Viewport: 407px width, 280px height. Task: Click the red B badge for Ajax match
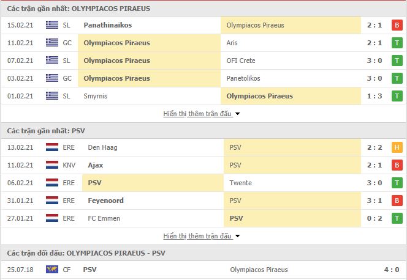pos(397,165)
